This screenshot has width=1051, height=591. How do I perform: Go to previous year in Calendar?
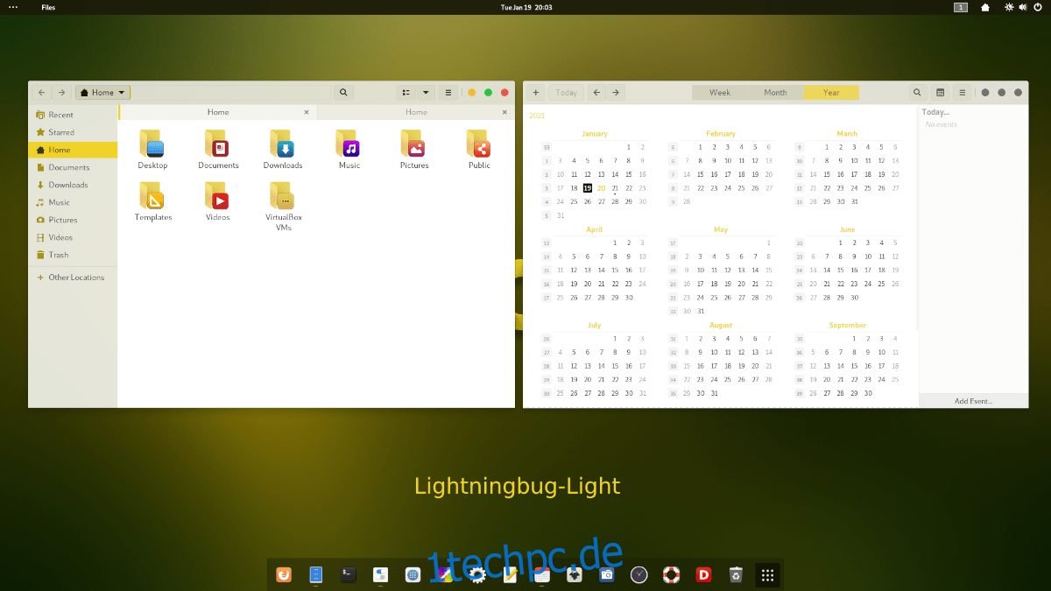coord(596,92)
